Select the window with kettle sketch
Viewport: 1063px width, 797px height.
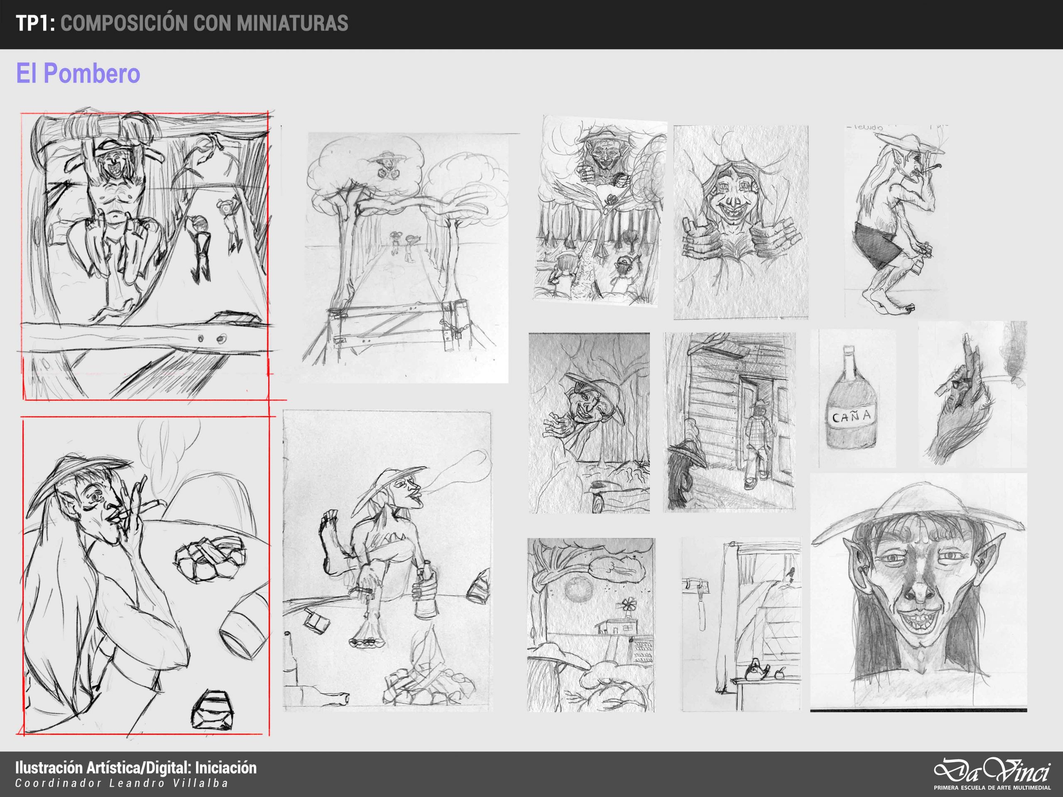click(x=741, y=624)
